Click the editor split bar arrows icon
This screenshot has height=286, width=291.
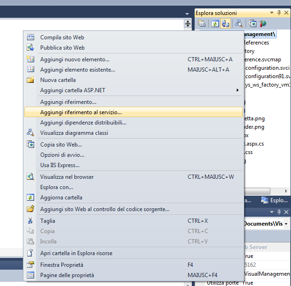[188, 23]
